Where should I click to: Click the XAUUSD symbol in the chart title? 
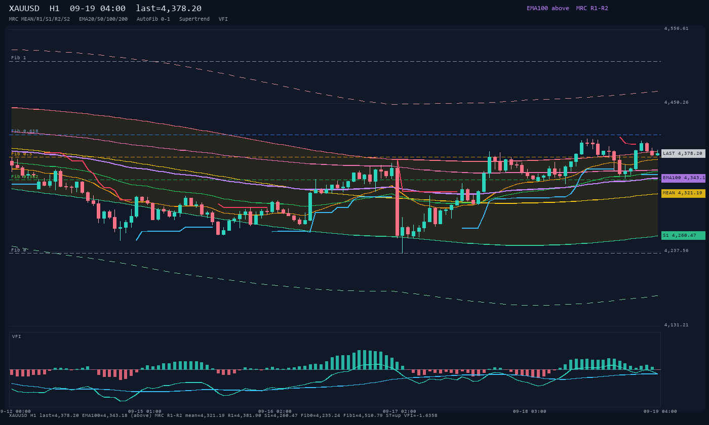pyautogui.click(x=24, y=9)
